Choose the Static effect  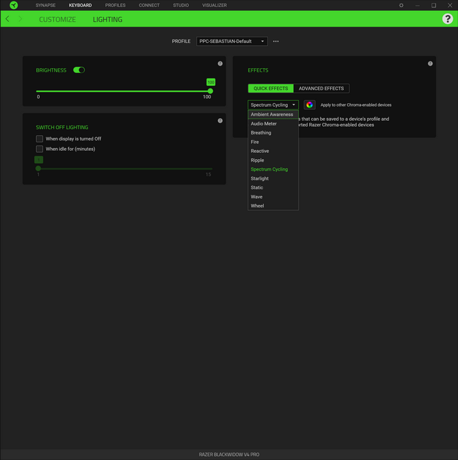273,188
